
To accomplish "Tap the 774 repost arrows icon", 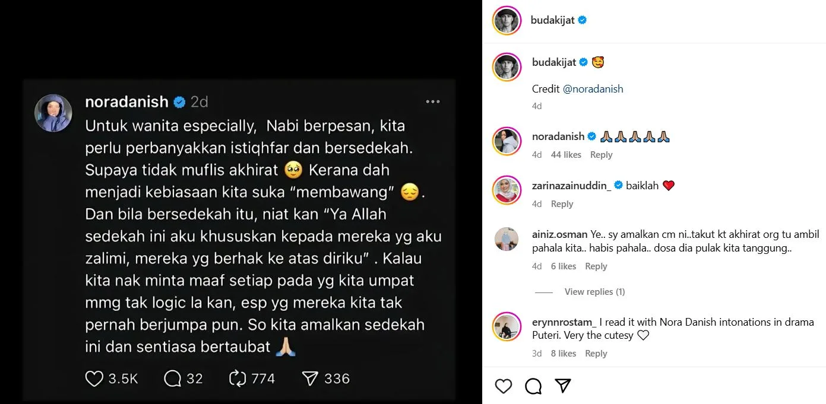I will pyautogui.click(x=238, y=378).
